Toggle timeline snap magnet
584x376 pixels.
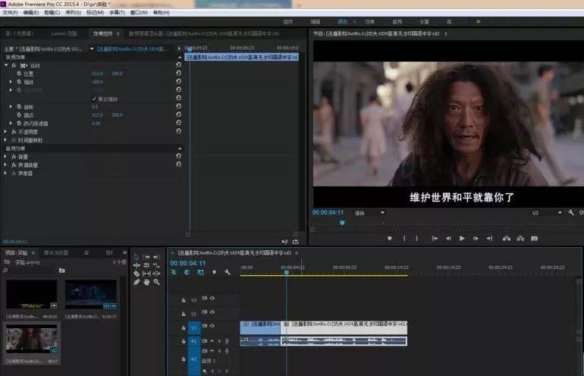pos(187,272)
